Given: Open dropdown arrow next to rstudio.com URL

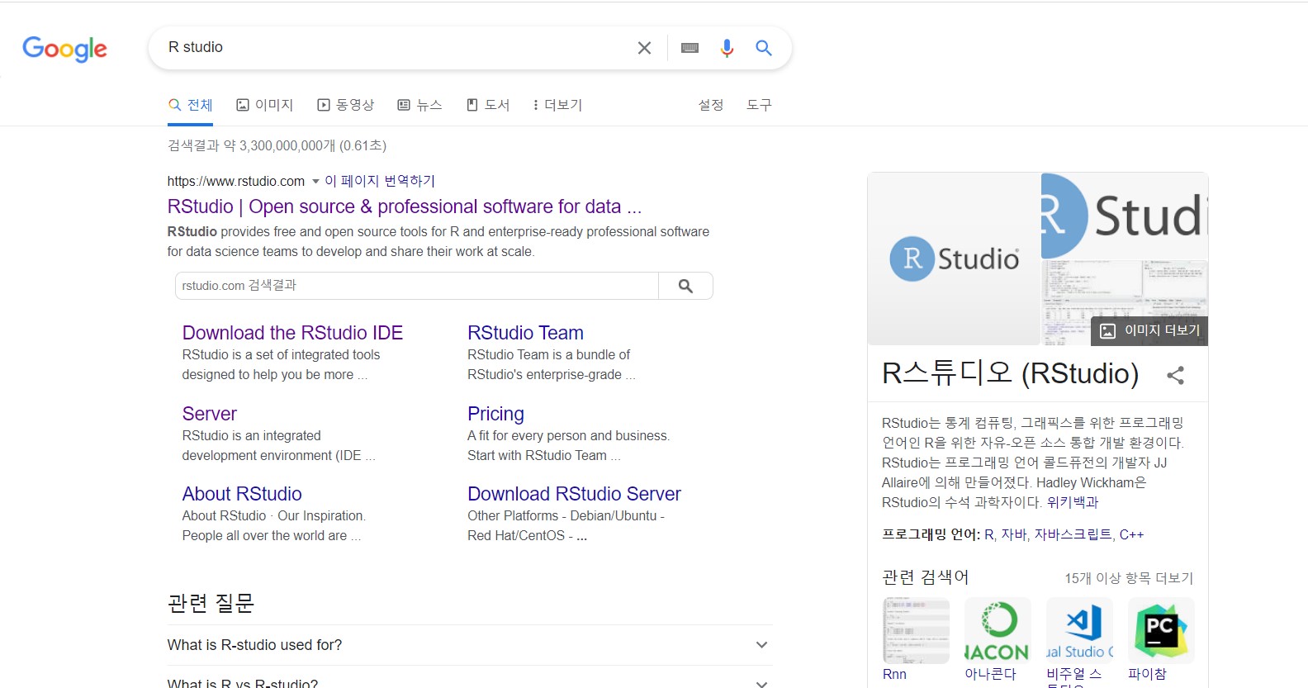Looking at the screenshot, I should [315, 182].
